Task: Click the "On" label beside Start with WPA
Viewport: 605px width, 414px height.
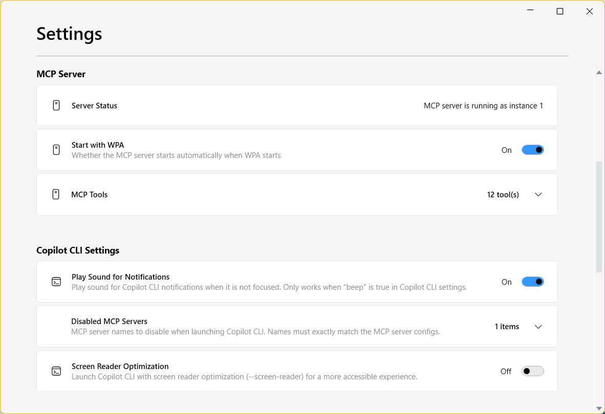Action: click(x=506, y=150)
